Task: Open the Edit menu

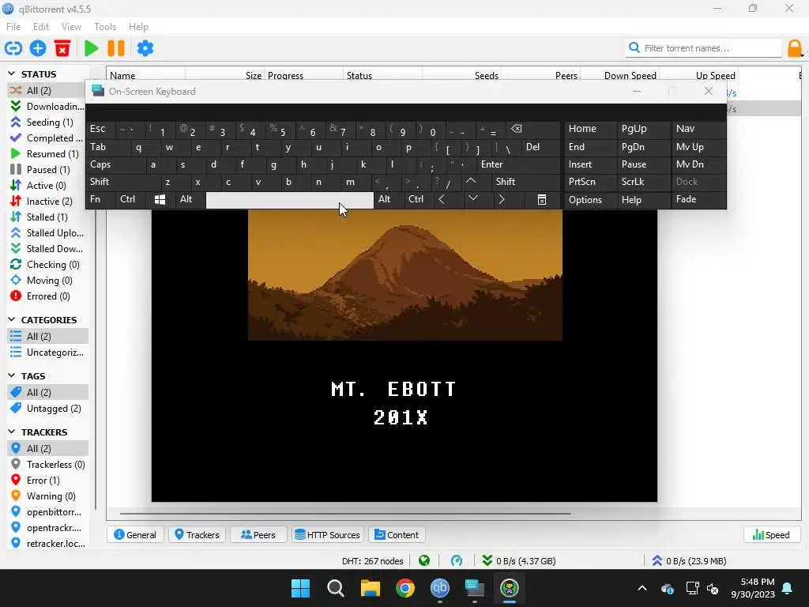Action: pos(41,27)
